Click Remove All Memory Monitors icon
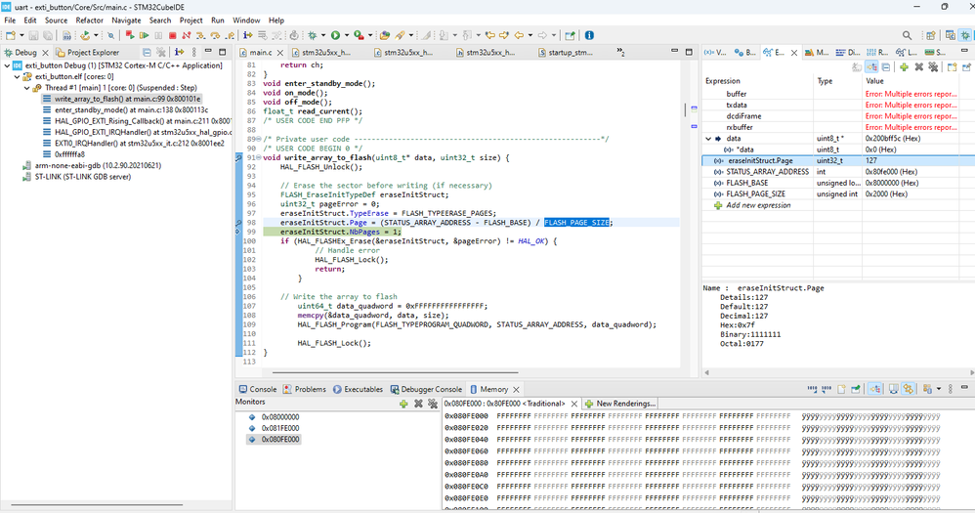This screenshot has height=513, width=975. coord(433,405)
